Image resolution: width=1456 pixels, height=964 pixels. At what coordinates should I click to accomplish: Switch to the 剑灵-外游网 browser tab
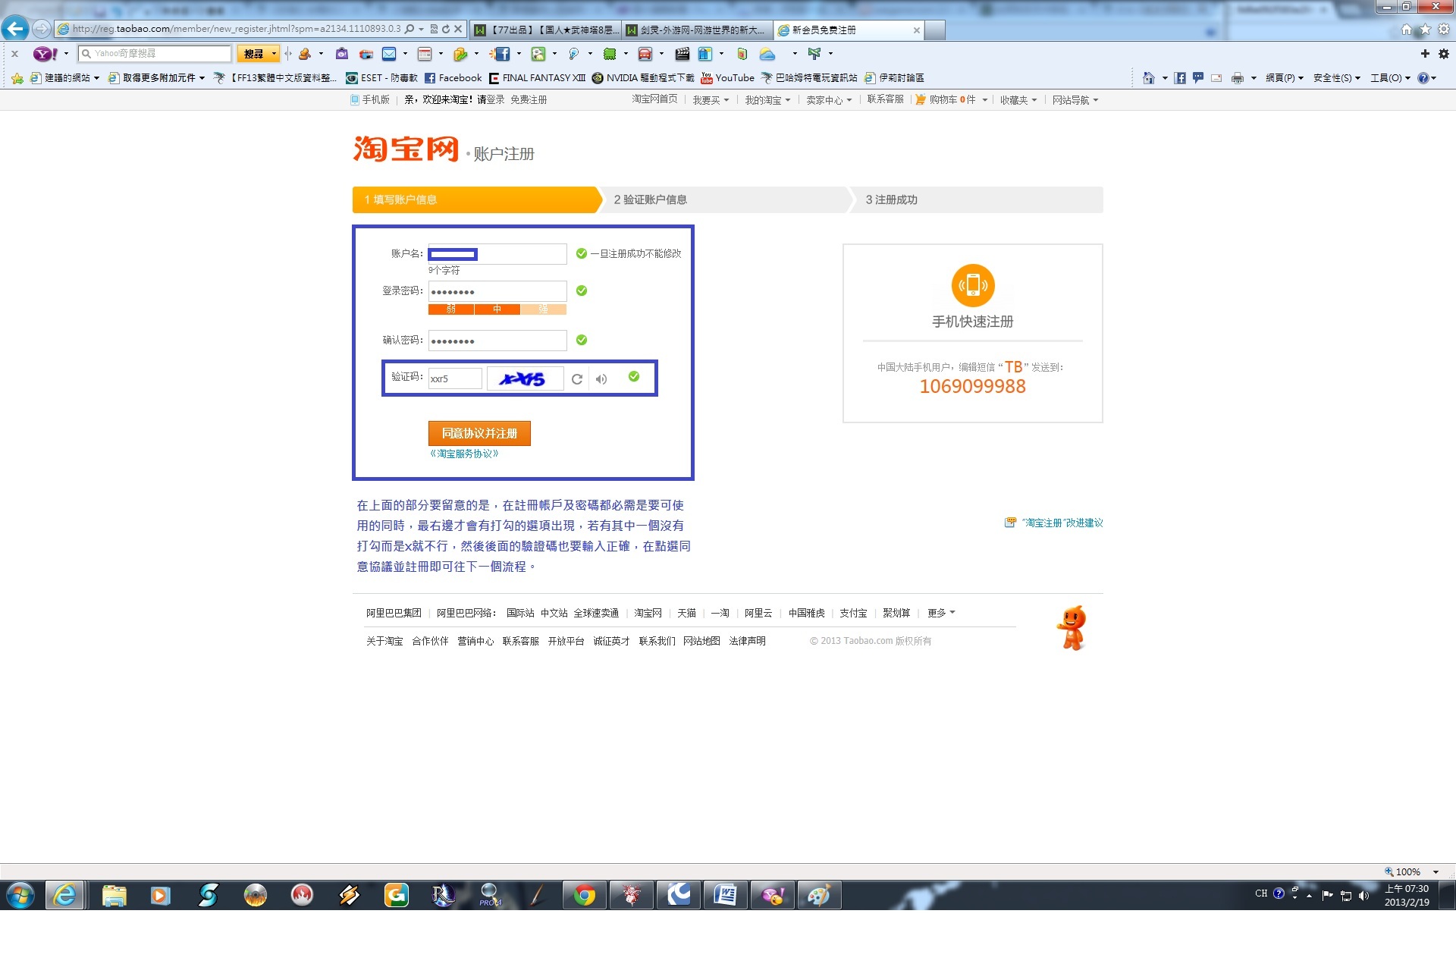tap(697, 30)
